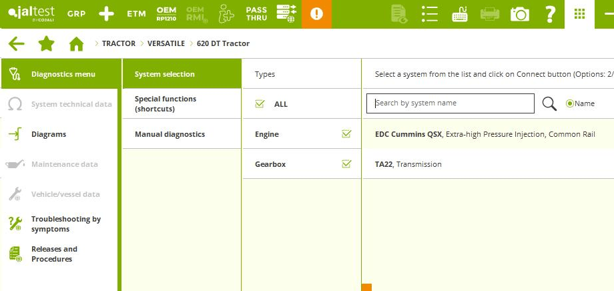Click the magnifier search icon

tap(549, 103)
